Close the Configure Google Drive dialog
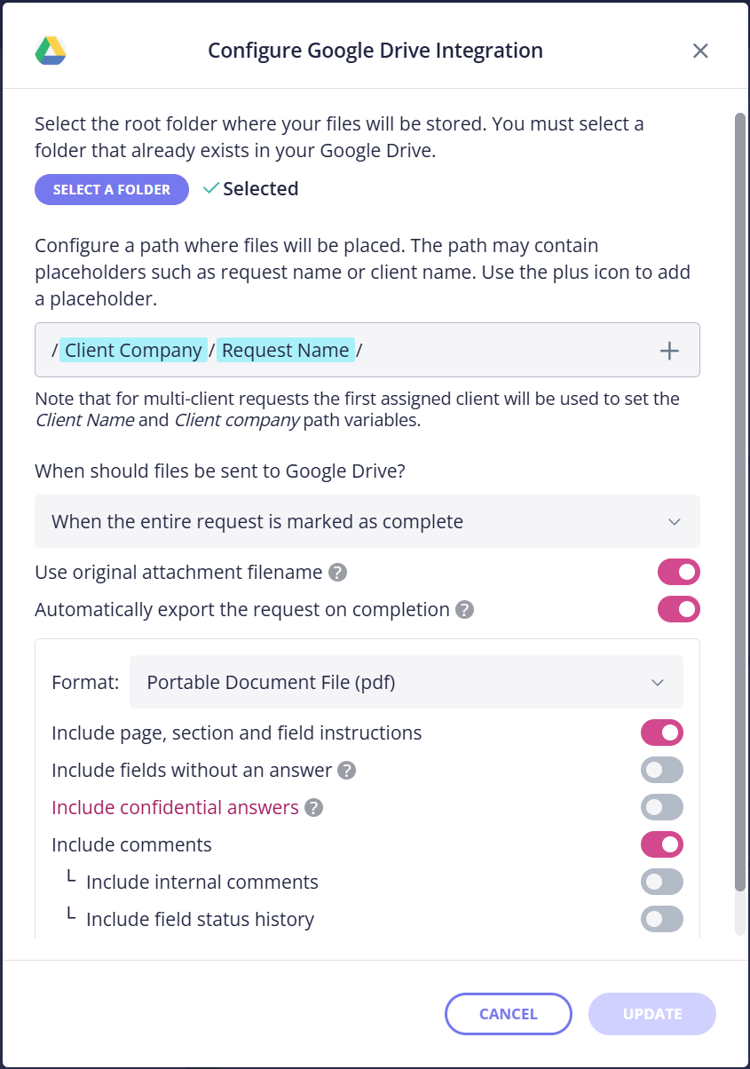Screen dimensions: 750x1069 [x=700, y=51]
